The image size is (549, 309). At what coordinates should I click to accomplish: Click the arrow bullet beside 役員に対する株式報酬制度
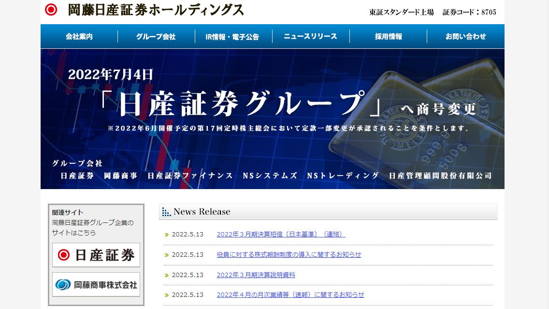167,255
